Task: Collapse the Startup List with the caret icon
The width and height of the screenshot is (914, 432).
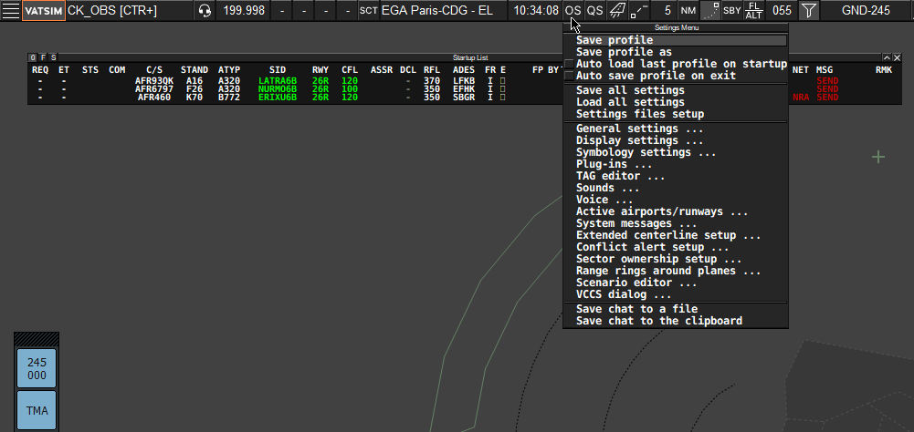Action: tap(887, 57)
